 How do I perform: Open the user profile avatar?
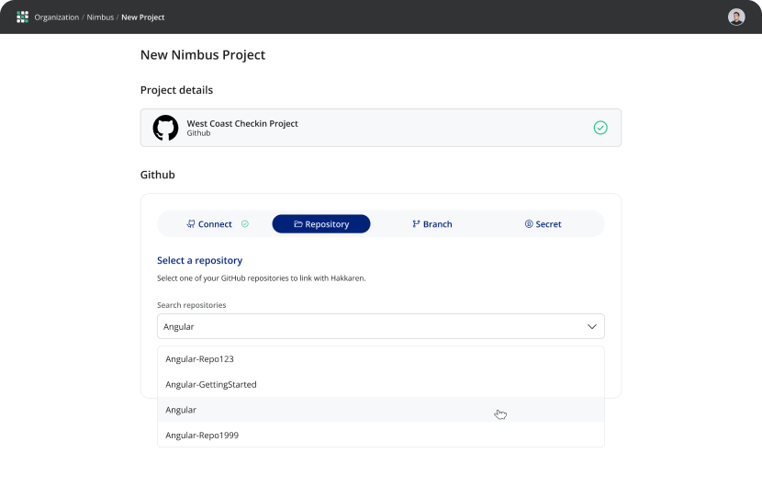(x=736, y=17)
